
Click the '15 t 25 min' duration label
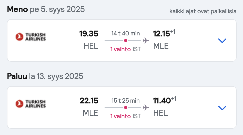pos(126,101)
